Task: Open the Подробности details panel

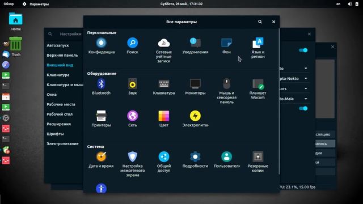Action: pos(195,160)
